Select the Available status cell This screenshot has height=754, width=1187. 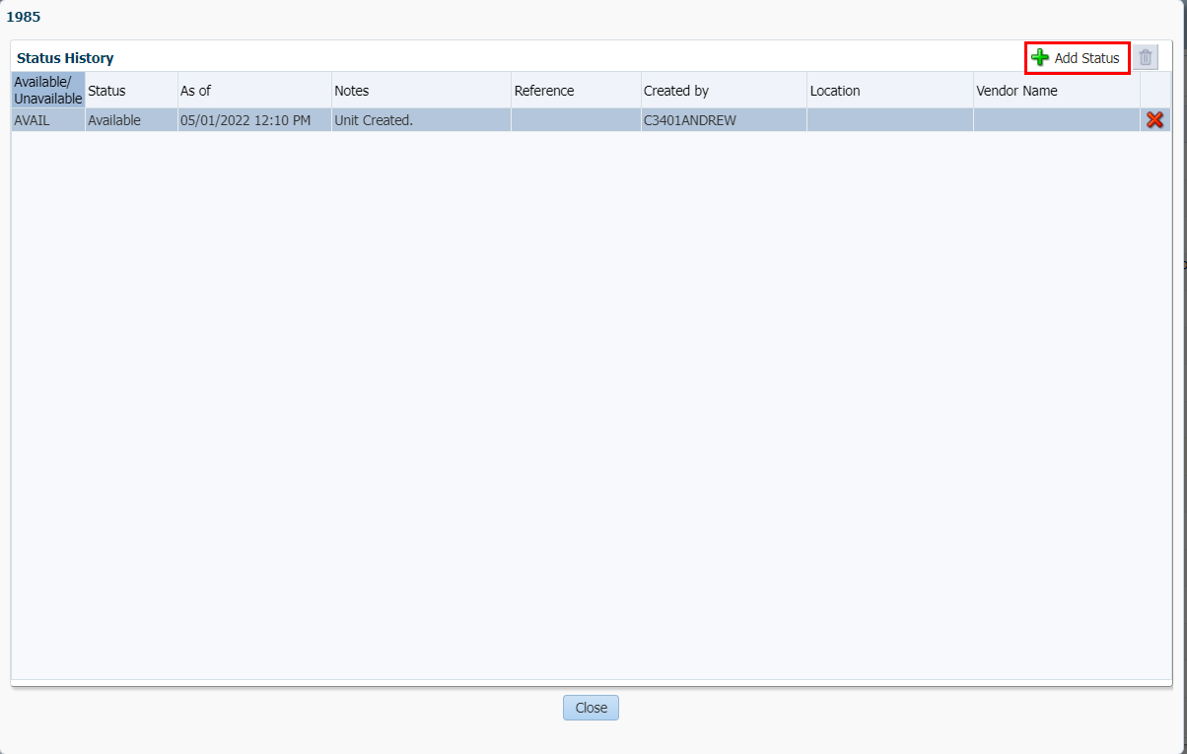click(x=131, y=120)
